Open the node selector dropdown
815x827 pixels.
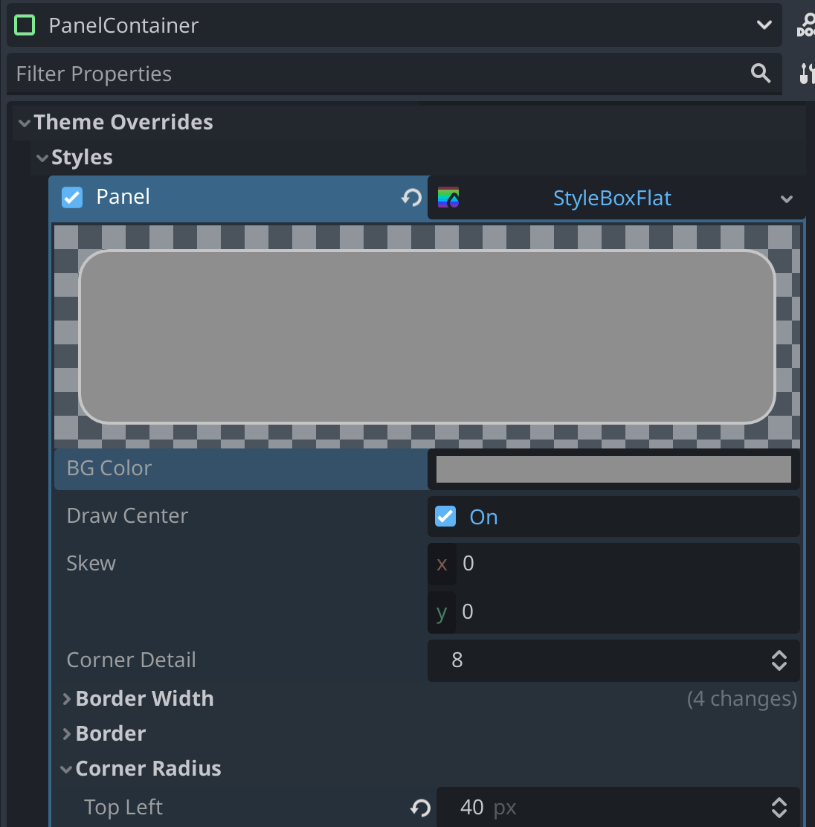(x=764, y=25)
